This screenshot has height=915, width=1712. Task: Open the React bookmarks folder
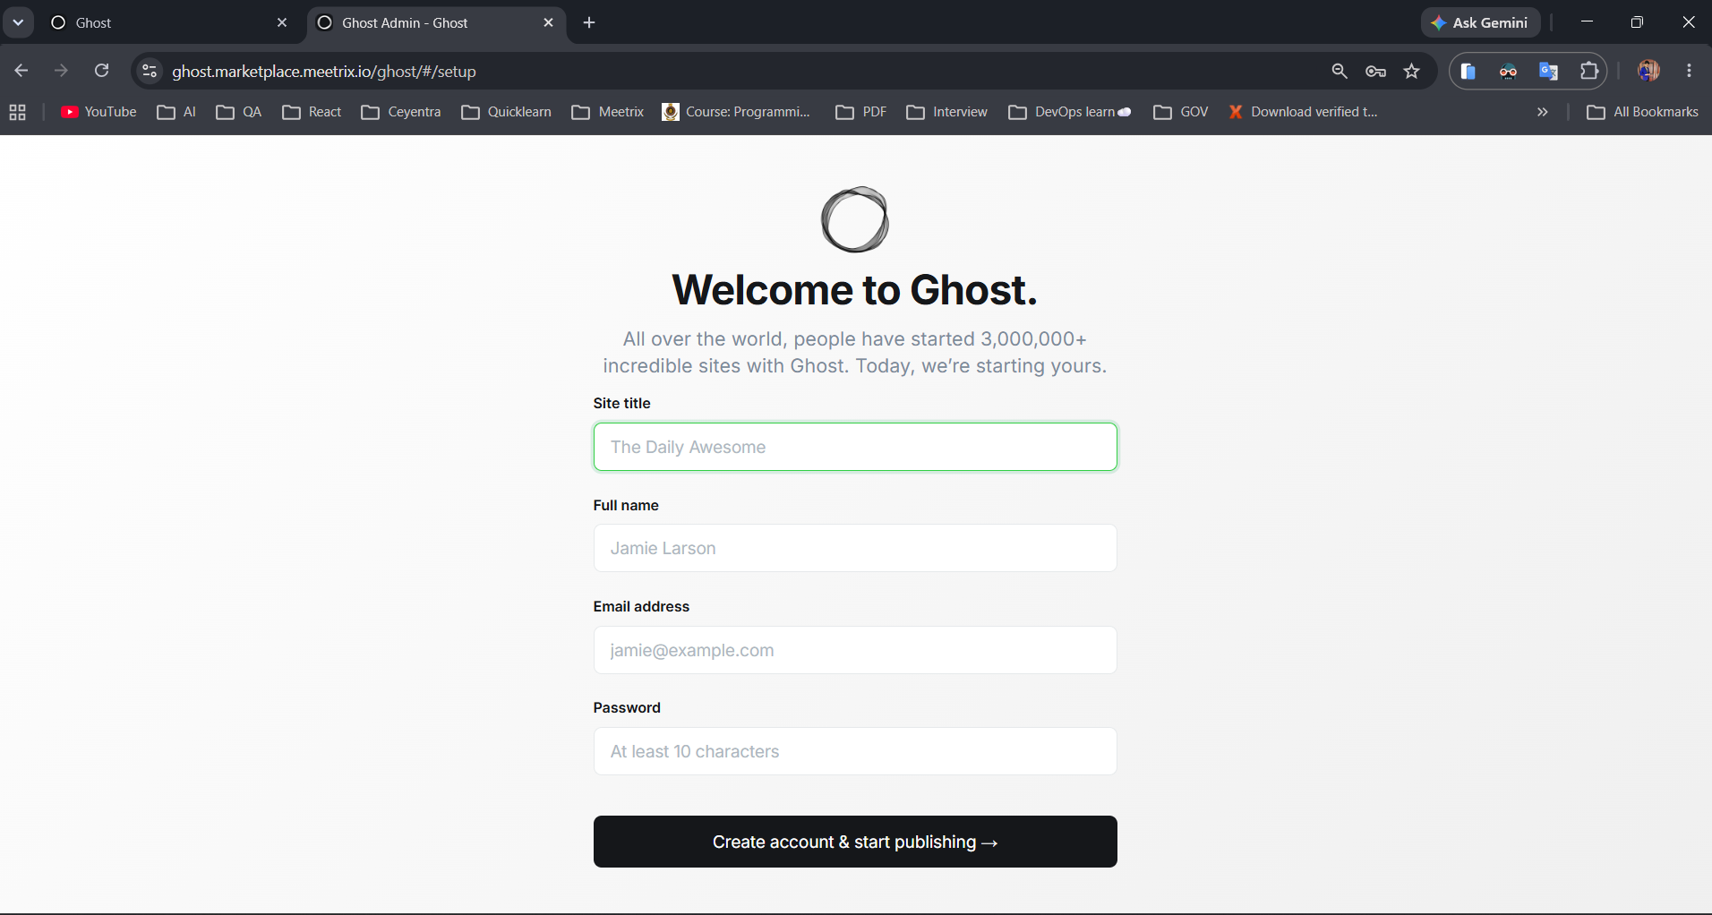(312, 112)
